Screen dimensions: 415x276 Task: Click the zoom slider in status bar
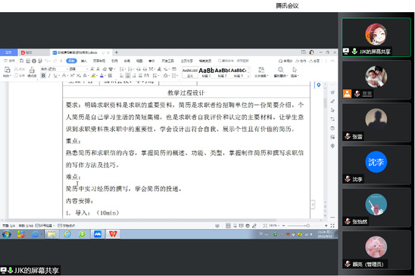click(x=298, y=226)
